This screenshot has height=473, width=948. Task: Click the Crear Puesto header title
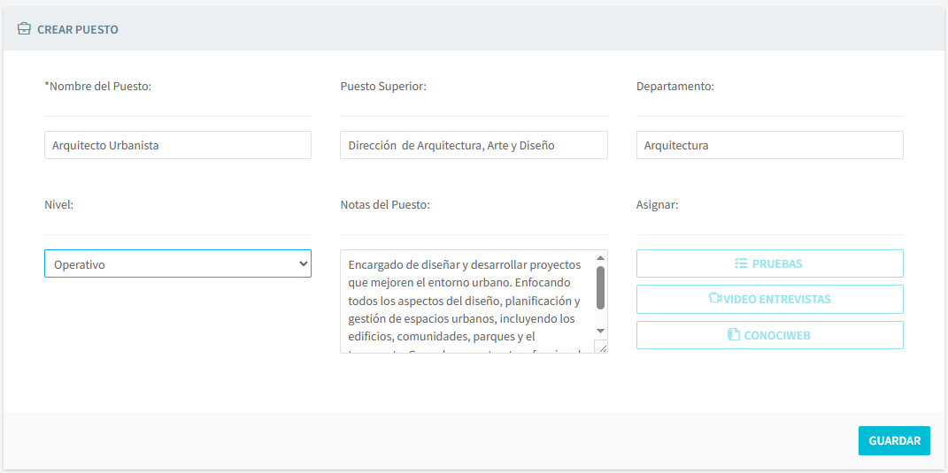coord(78,29)
